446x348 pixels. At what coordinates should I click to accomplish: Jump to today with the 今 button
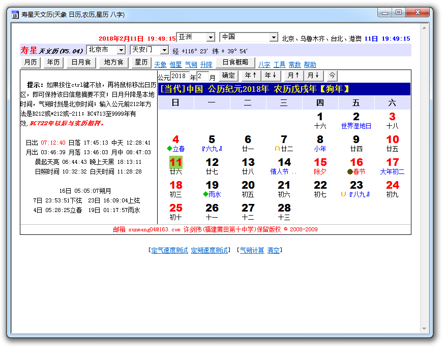pos(331,76)
